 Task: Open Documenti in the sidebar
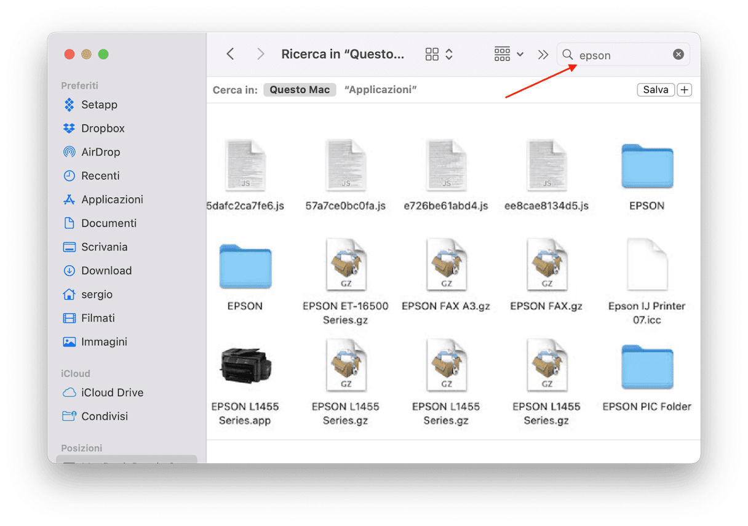[108, 223]
